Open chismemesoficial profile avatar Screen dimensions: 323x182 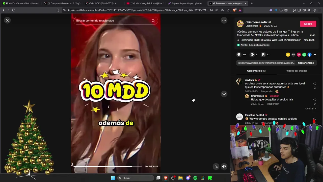[240, 24]
